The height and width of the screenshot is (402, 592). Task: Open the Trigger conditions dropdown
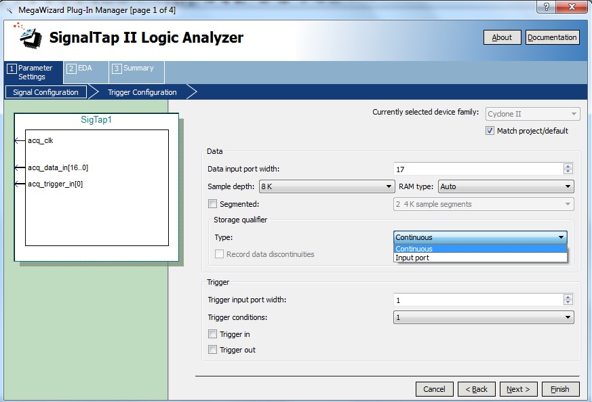coord(484,317)
